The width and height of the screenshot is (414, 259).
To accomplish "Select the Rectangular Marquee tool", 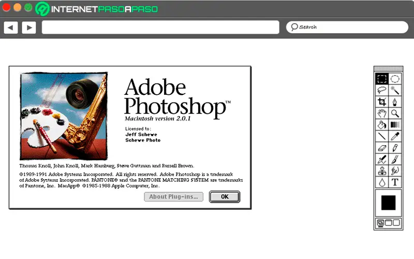I will coord(382,79).
